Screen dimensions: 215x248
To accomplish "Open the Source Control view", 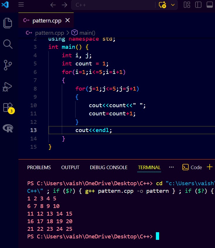I will coord(8,65).
